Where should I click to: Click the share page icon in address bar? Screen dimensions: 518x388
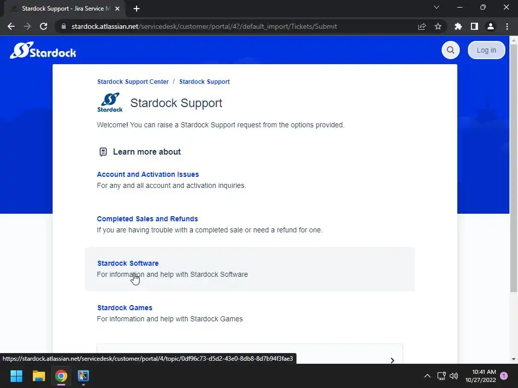click(422, 26)
